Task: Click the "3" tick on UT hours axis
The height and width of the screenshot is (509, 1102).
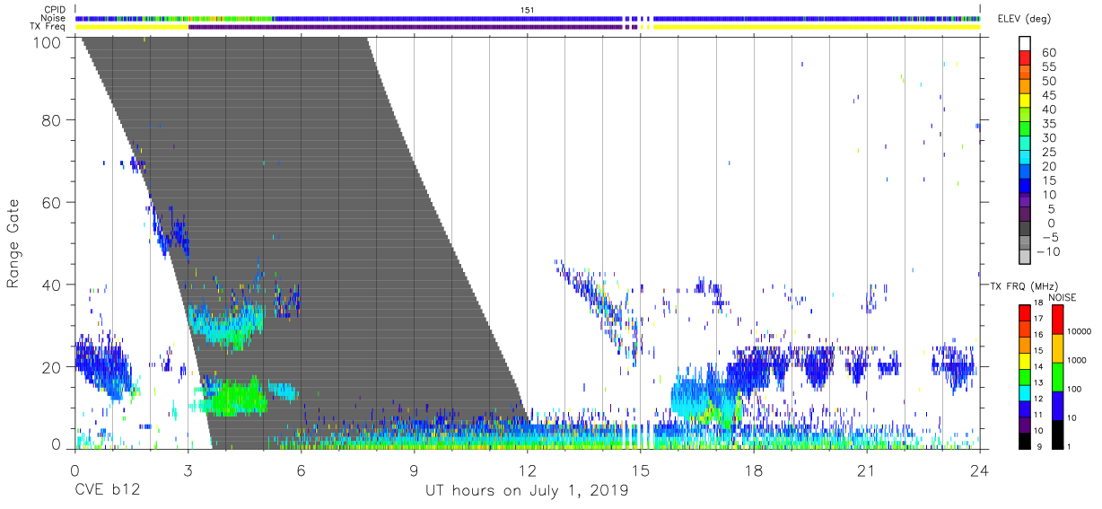Action: [188, 471]
